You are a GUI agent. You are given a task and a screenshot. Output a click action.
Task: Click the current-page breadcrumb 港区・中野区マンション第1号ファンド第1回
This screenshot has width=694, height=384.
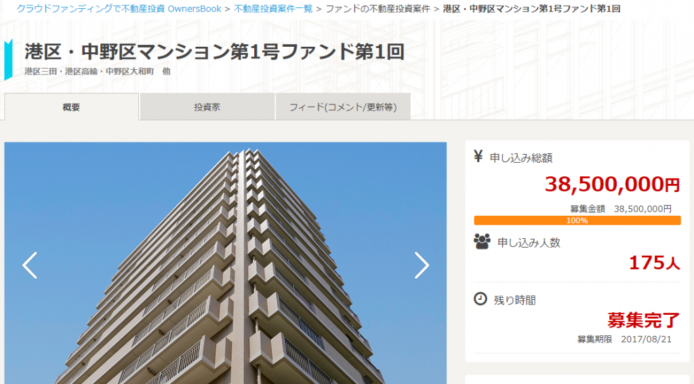tap(531, 8)
